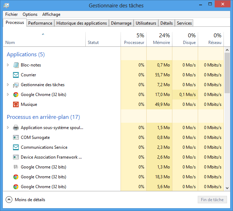Collapse view with Moins de détails
This screenshot has height=211, width=233.
[x=9, y=200]
